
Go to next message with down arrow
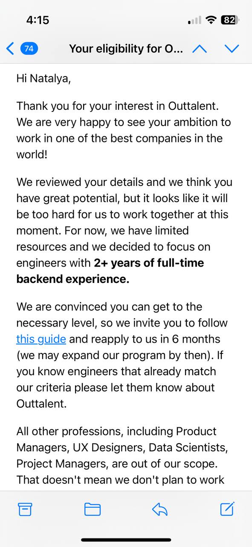[x=232, y=49]
